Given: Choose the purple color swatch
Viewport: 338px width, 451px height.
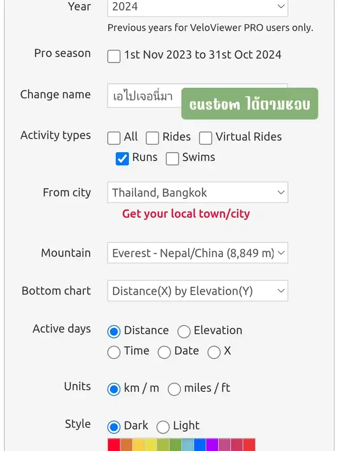Looking at the screenshot, I should 212,445.
